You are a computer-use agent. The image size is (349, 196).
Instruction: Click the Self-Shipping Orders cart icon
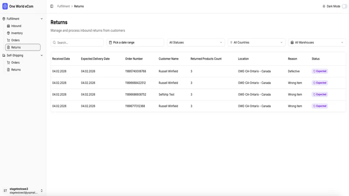pos(8,62)
